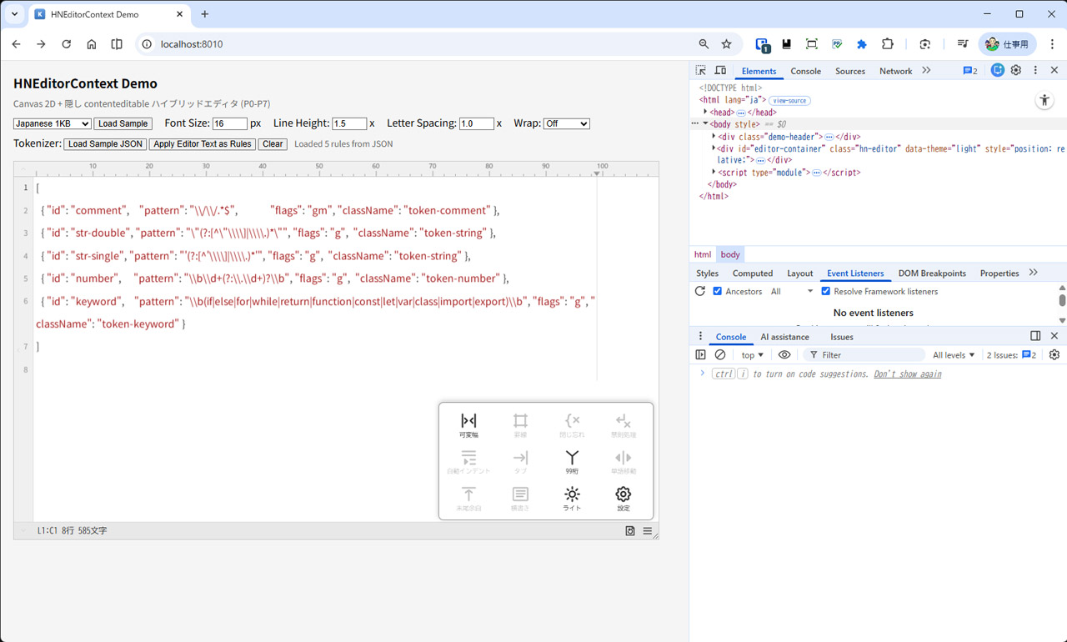The width and height of the screenshot is (1067, 642).
Task: Switch to the Network tab
Action: [x=895, y=71]
